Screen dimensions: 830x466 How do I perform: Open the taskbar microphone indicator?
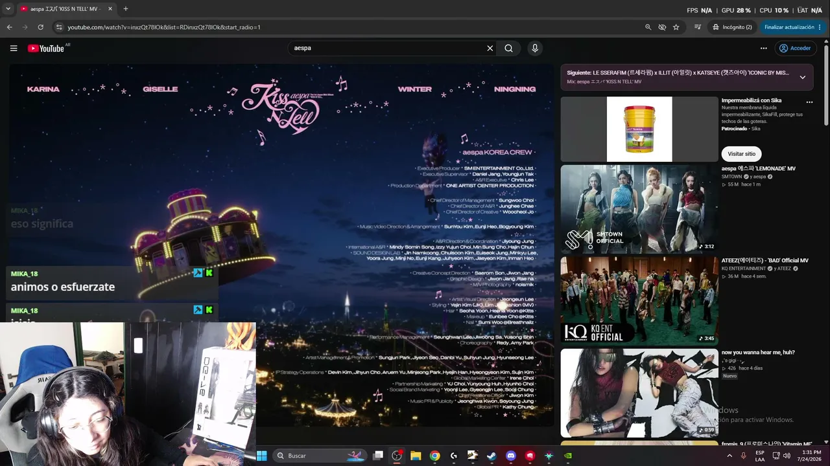[744, 456]
